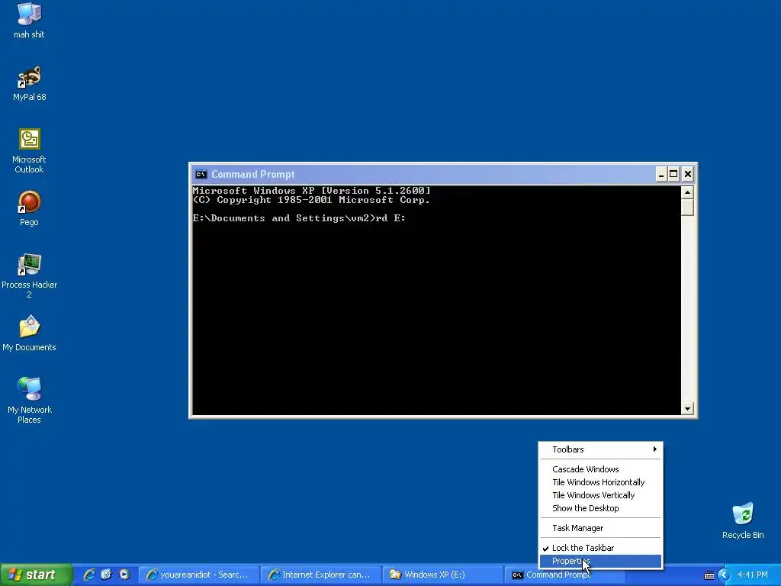
Task: Click the keyboard icon in system tray
Action: pos(709,575)
